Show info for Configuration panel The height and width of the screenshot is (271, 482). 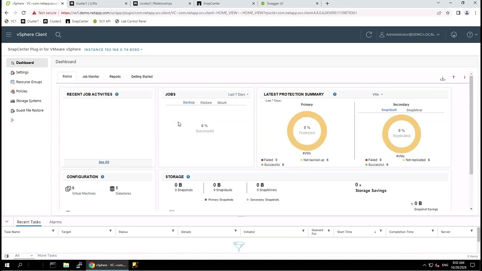(x=102, y=177)
